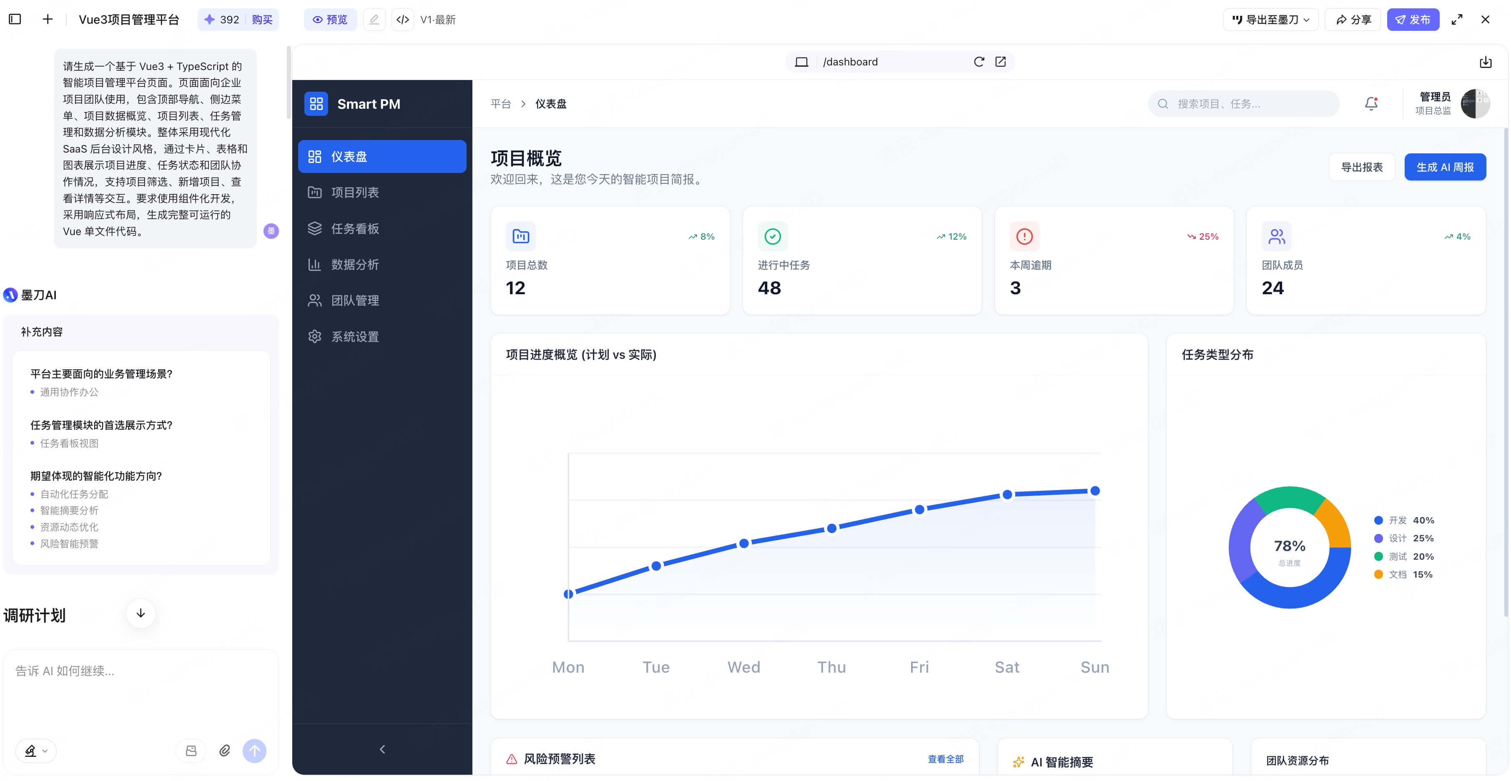The image size is (1511, 781).
Task: Click the send arrow button in chat
Action: tap(255, 751)
